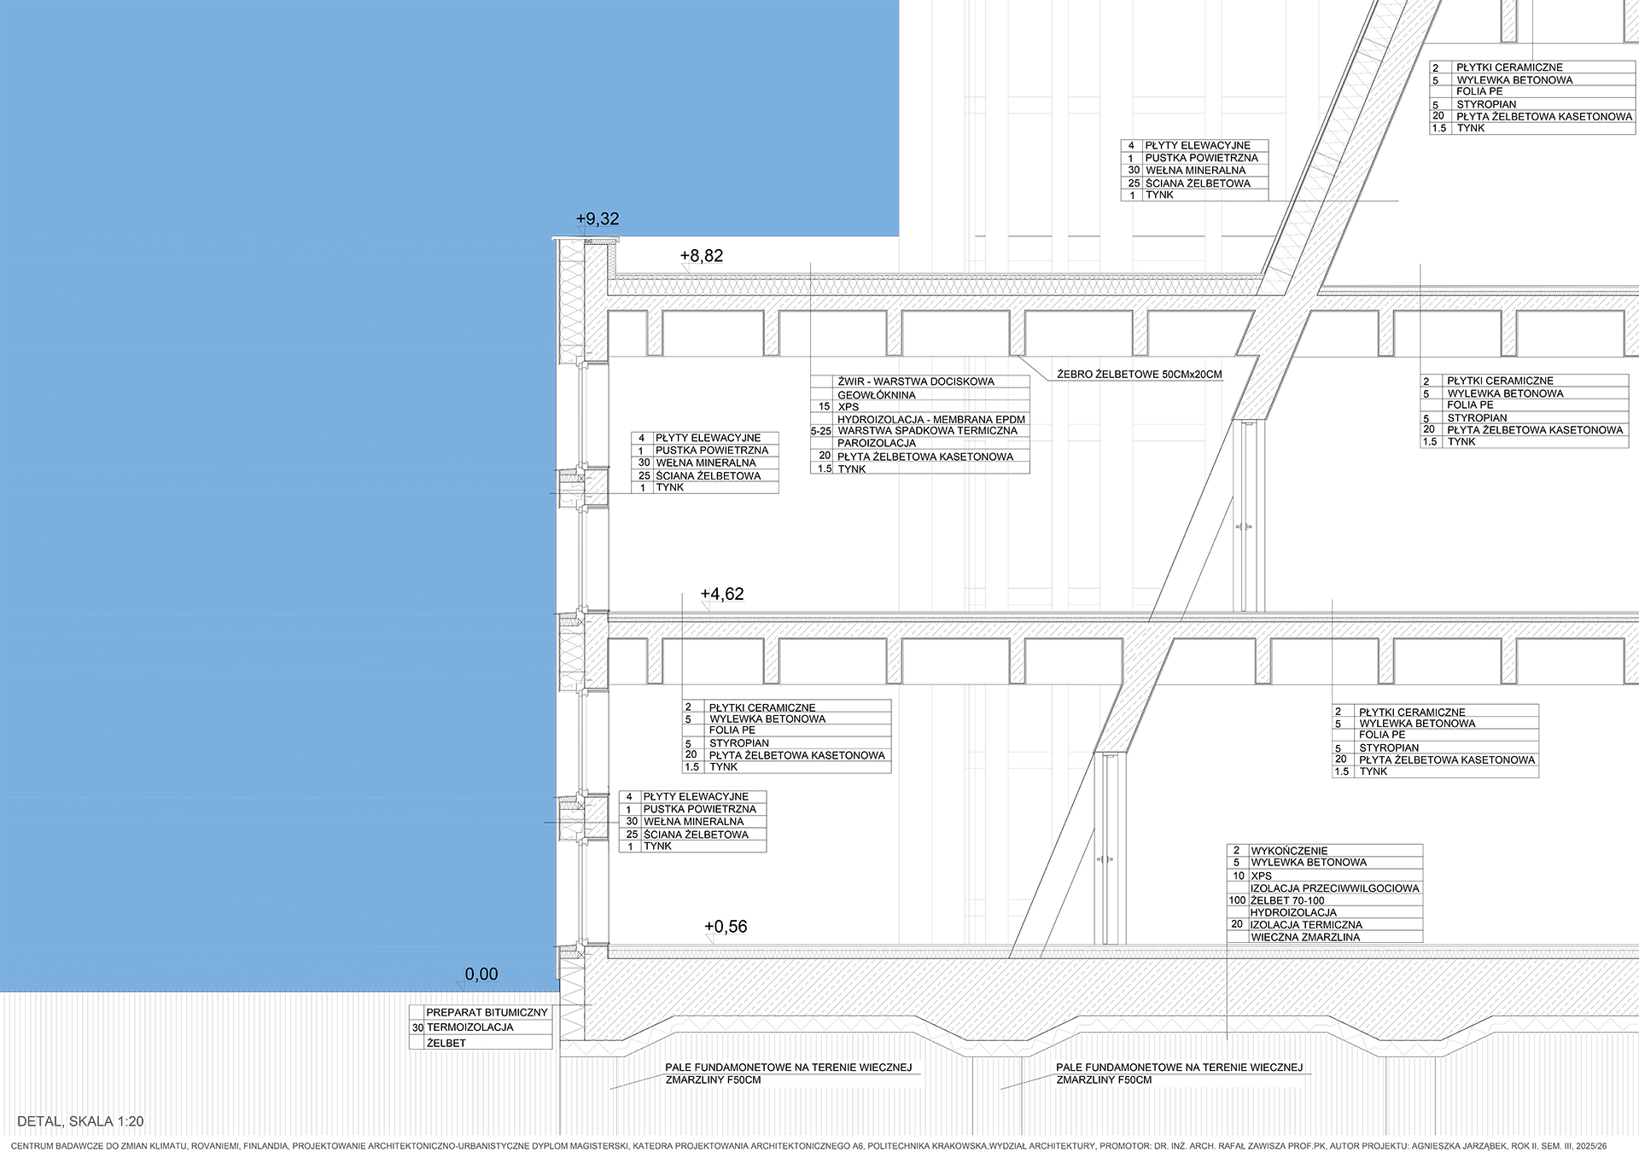Click the 0,00 terrain level label

(x=481, y=975)
